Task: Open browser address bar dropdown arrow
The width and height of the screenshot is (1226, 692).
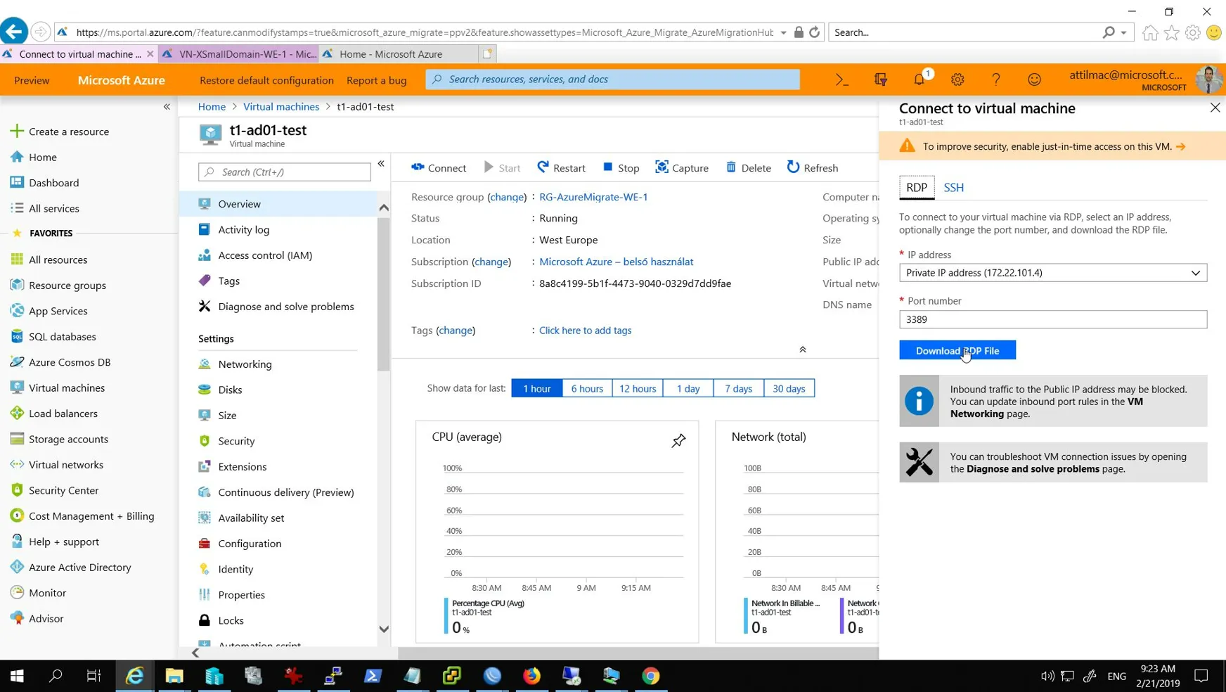Action: 783,32
